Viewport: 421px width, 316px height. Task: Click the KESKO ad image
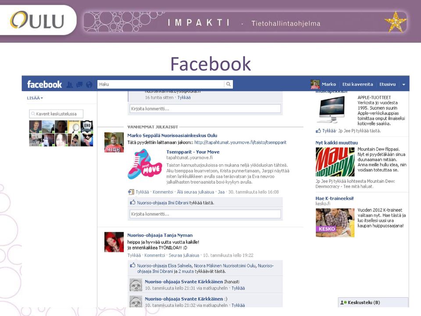point(335,223)
